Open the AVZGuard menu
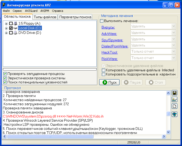The image size is (182, 146). click(31, 11)
